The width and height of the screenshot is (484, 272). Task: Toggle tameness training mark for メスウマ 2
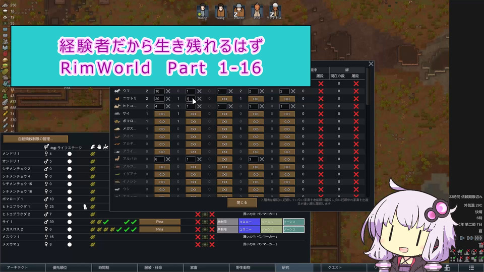click(x=92, y=245)
